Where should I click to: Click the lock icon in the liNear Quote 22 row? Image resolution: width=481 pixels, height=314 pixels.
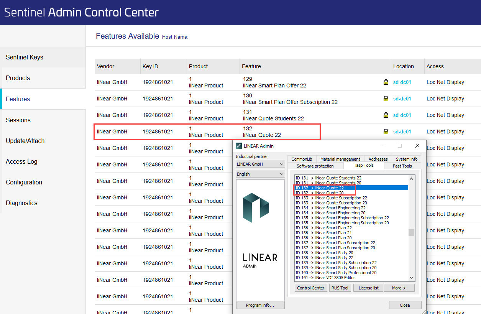(x=386, y=132)
